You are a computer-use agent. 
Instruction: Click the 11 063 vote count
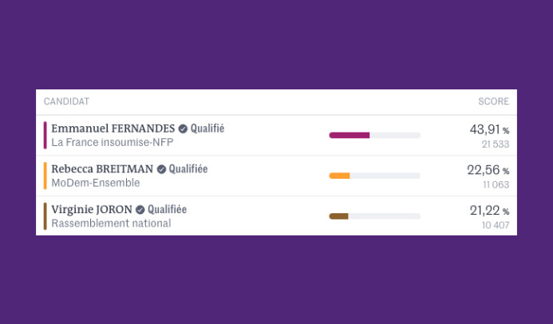(495, 185)
